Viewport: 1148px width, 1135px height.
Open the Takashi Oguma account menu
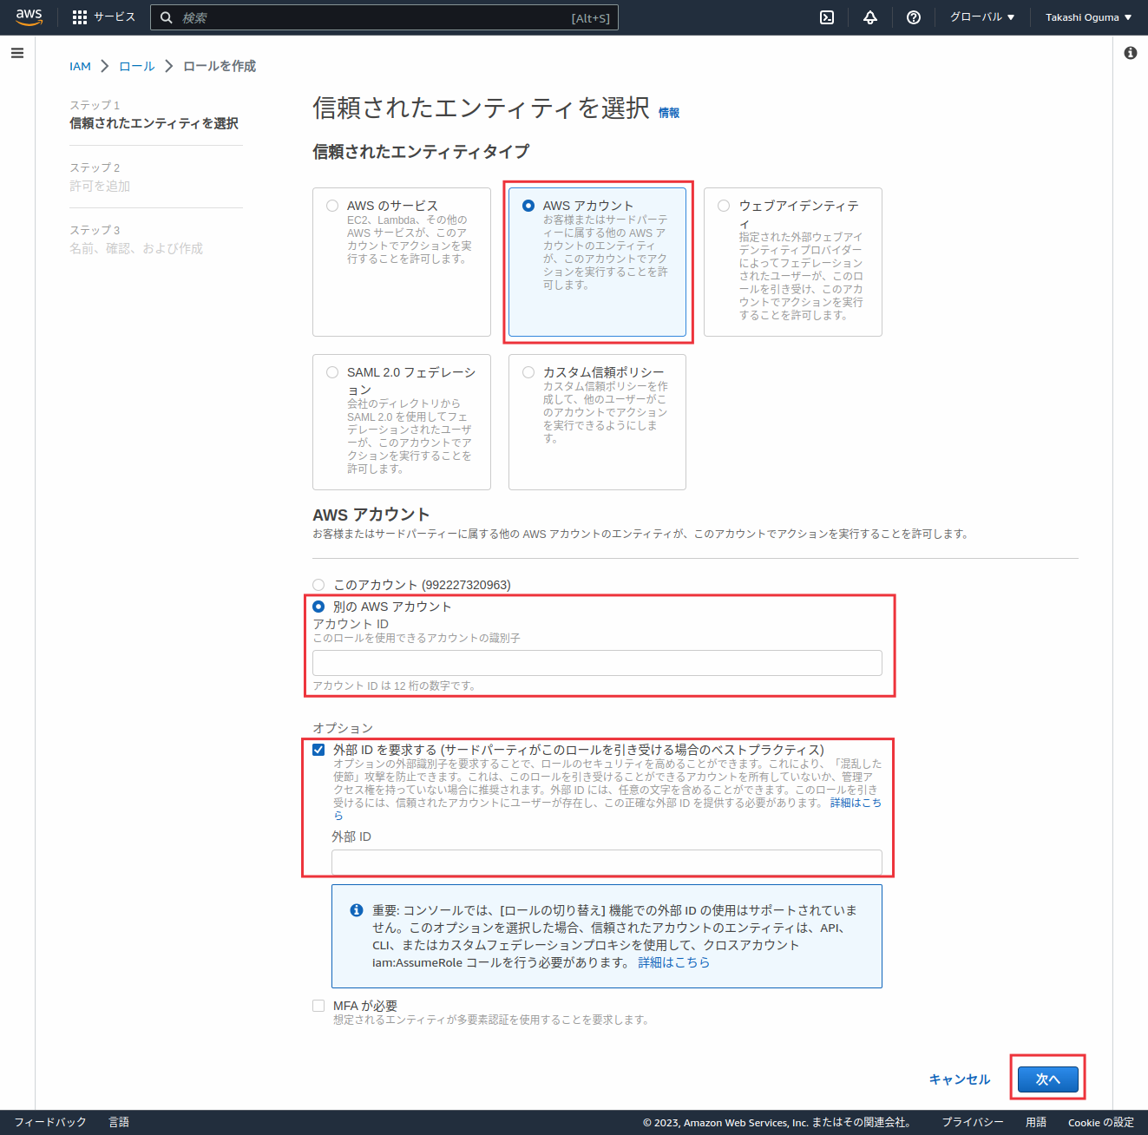point(1088,17)
